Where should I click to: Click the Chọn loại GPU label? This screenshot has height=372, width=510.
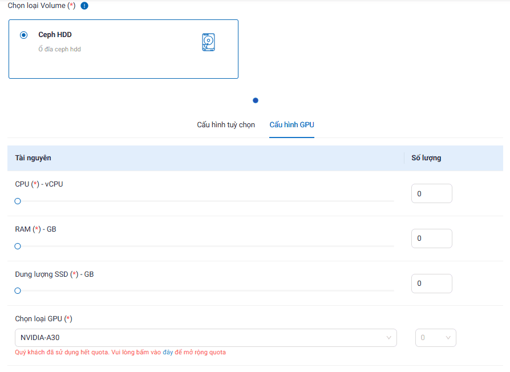pos(43,319)
